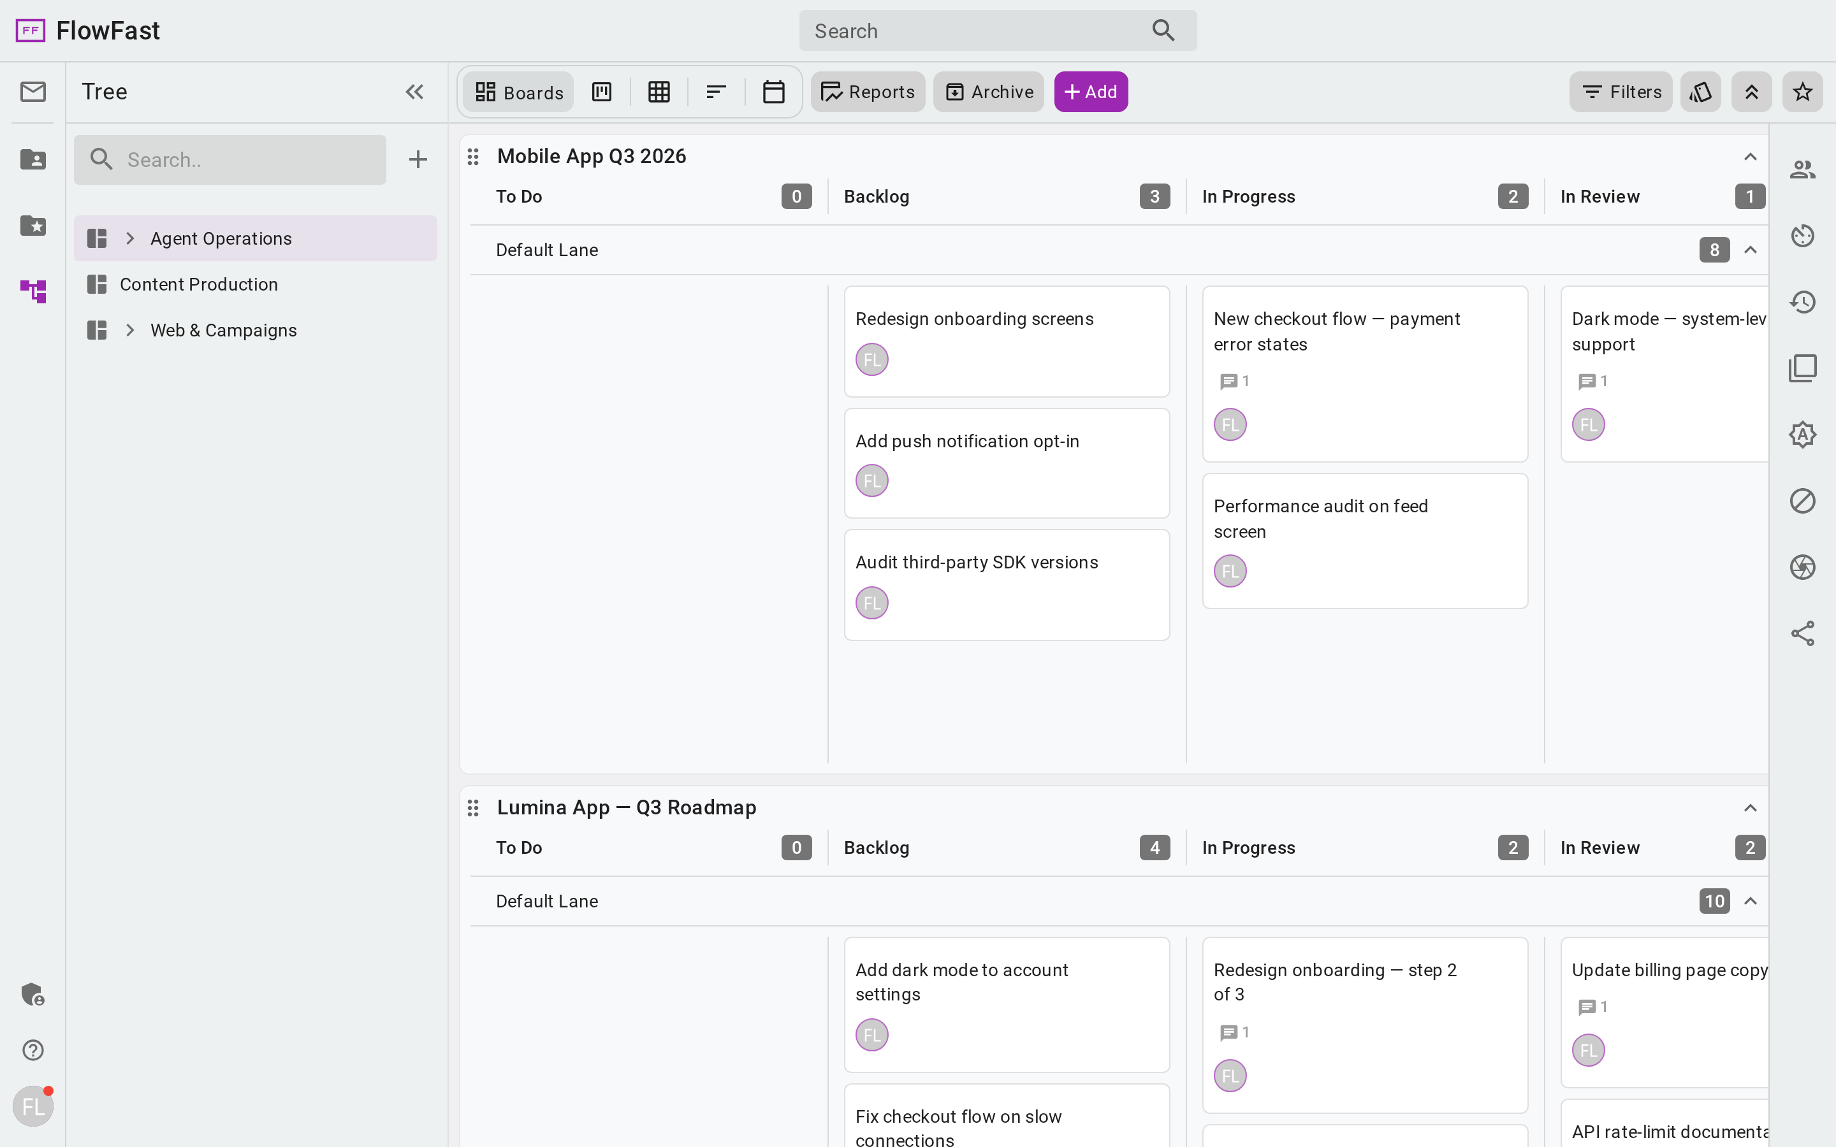This screenshot has height=1147, width=1836.
Task: Select Web & Campaigns in the tree
Action: (x=256, y=330)
